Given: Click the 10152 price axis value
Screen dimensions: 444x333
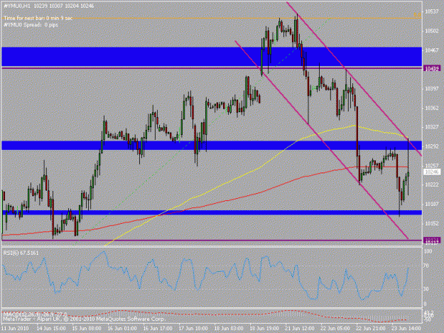Looking at the screenshot, I should click(x=432, y=223).
